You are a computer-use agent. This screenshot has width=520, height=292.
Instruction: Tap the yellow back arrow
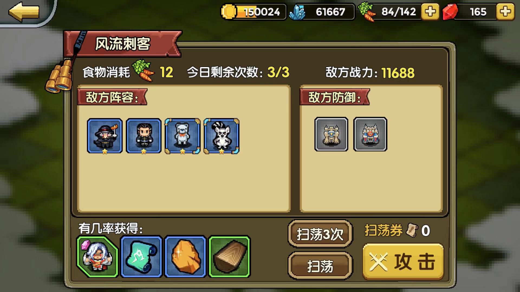click(x=24, y=12)
